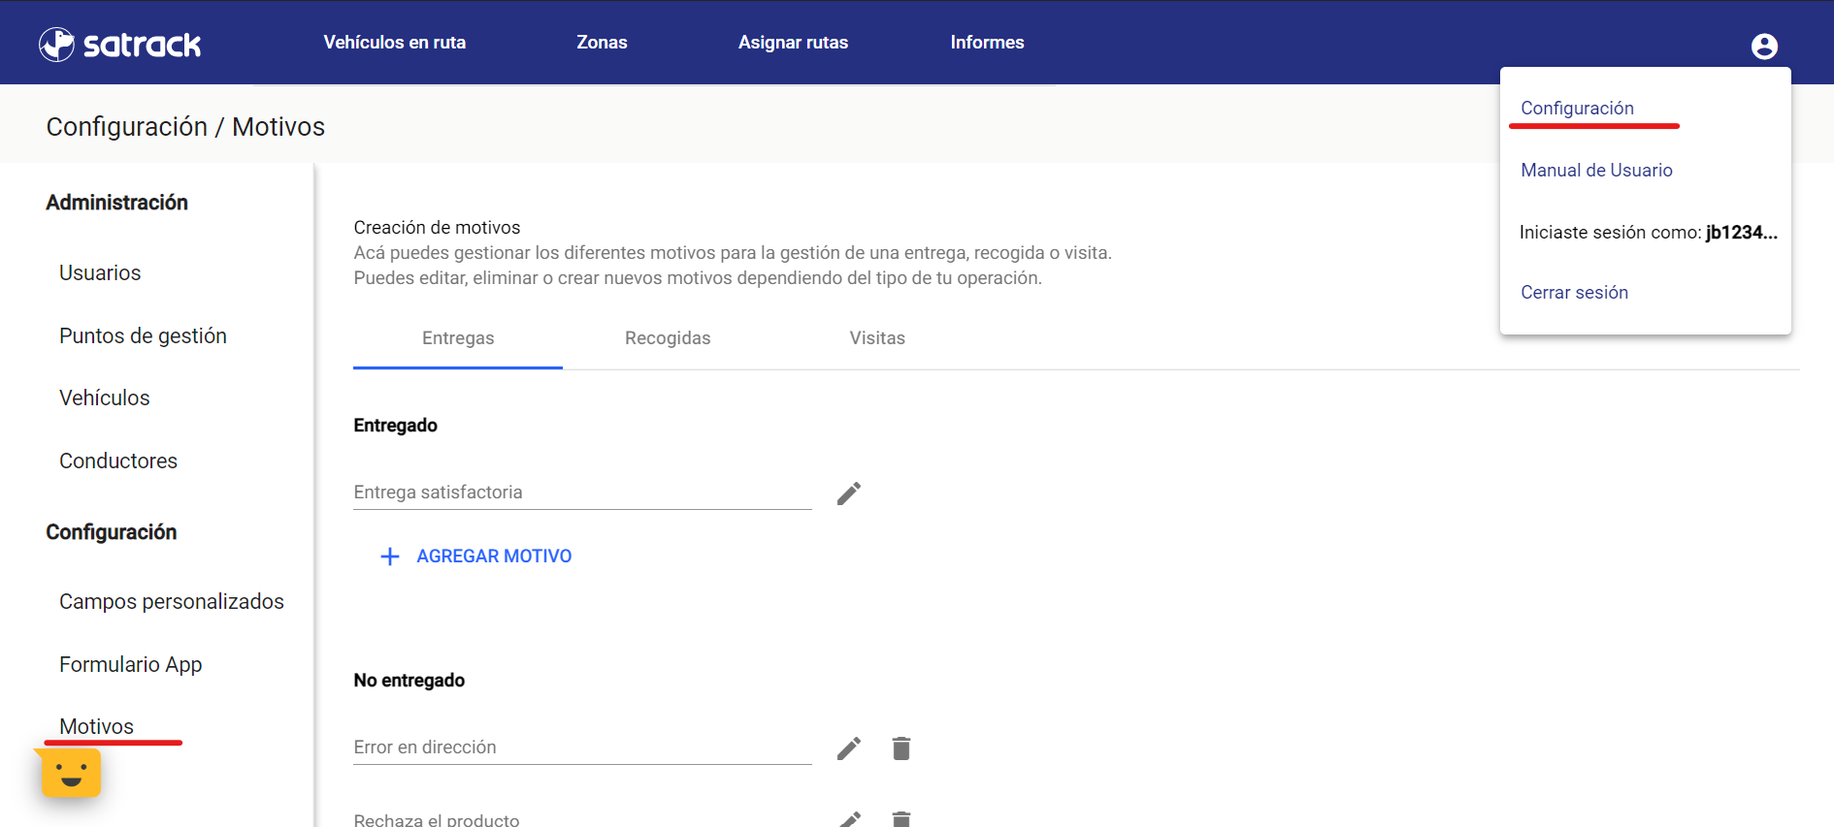Open Conductores in sidebar
Image resolution: width=1834 pixels, height=827 pixels.
[118, 461]
